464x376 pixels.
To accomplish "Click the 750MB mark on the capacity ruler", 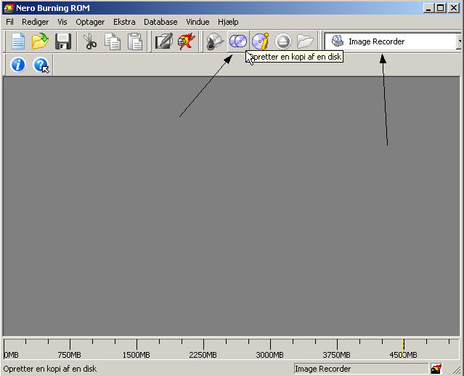I will (69, 354).
